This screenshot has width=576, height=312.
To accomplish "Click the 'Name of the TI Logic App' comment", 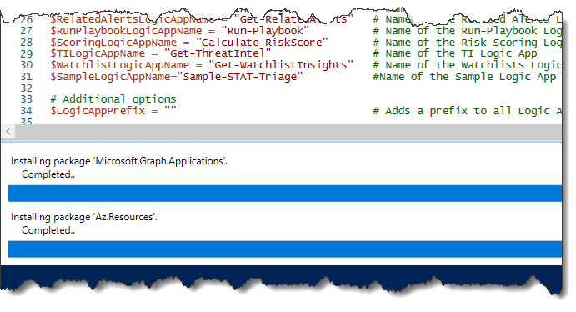I will click(x=455, y=53).
